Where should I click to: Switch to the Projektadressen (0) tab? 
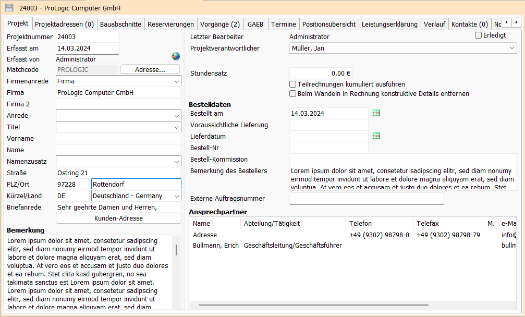(64, 25)
